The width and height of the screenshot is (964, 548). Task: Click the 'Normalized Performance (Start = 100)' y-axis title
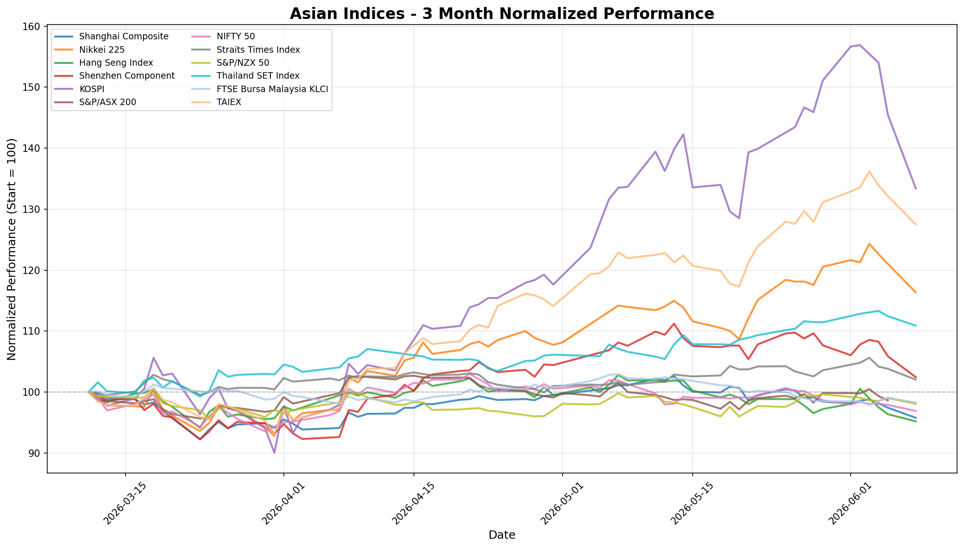(x=12, y=249)
